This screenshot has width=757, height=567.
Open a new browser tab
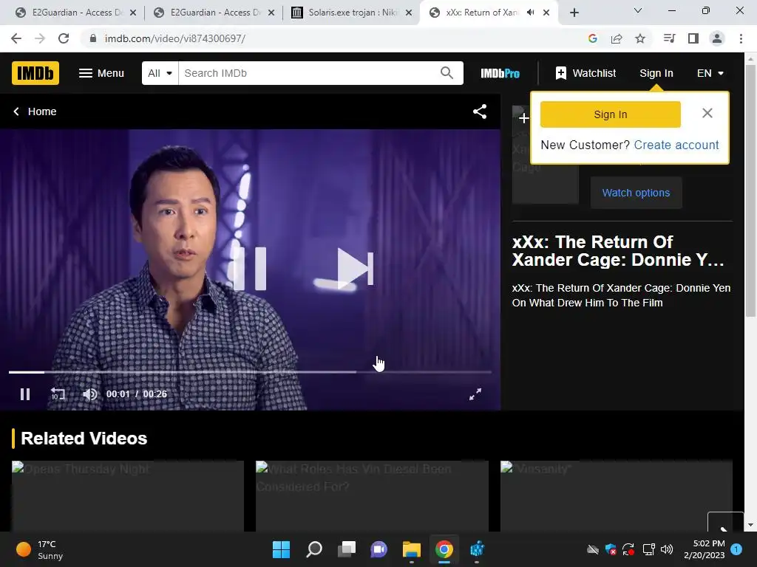pos(574,13)
